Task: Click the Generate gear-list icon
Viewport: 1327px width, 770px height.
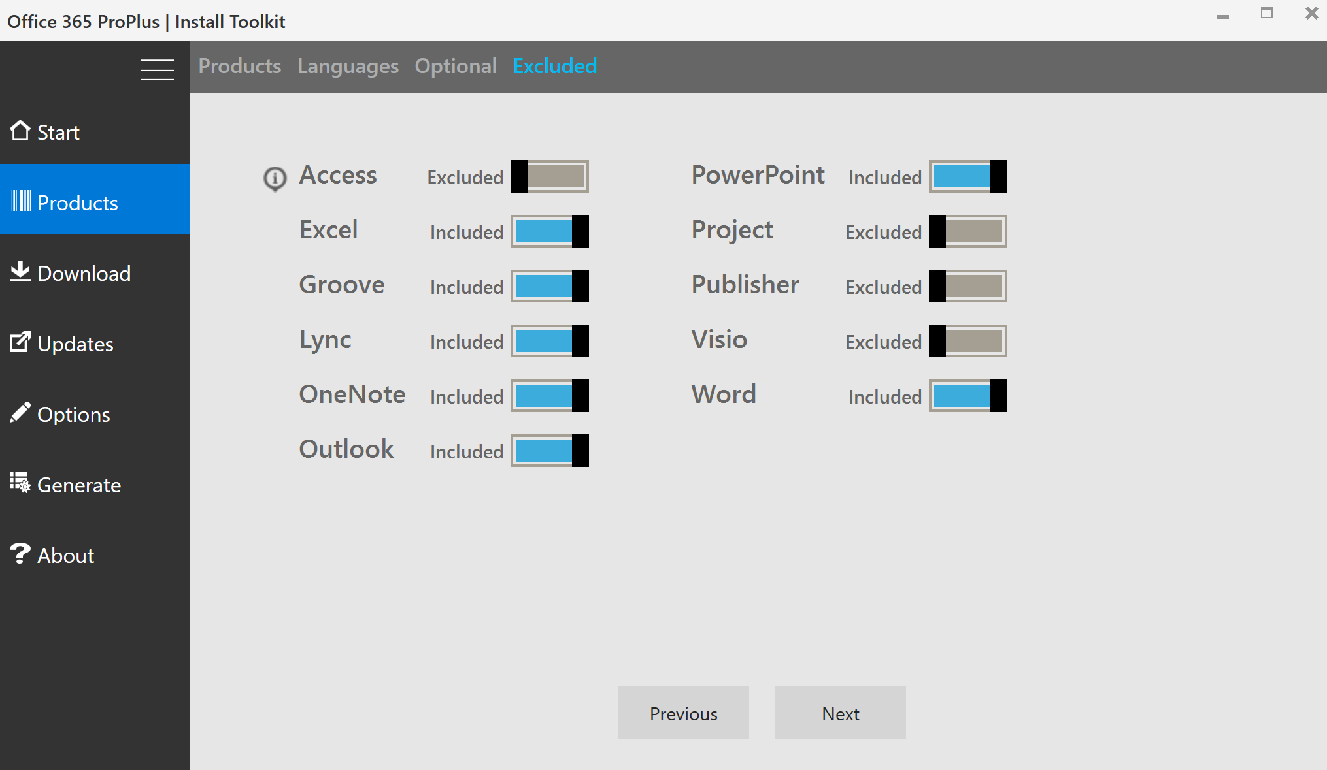Action: pos(20,483)
